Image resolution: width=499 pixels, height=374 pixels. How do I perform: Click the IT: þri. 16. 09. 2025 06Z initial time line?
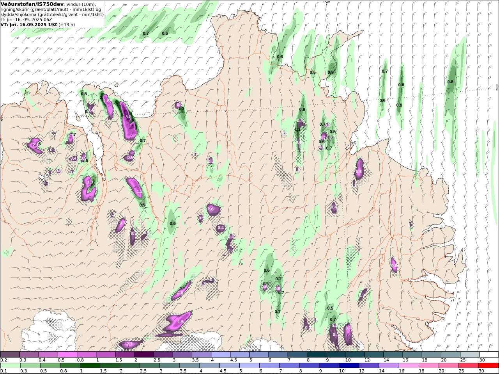27,19
